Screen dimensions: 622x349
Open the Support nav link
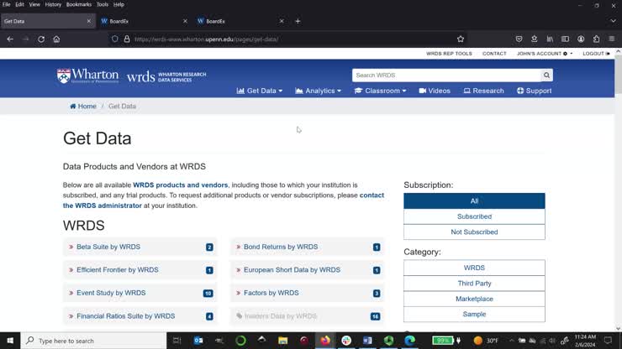534,91
